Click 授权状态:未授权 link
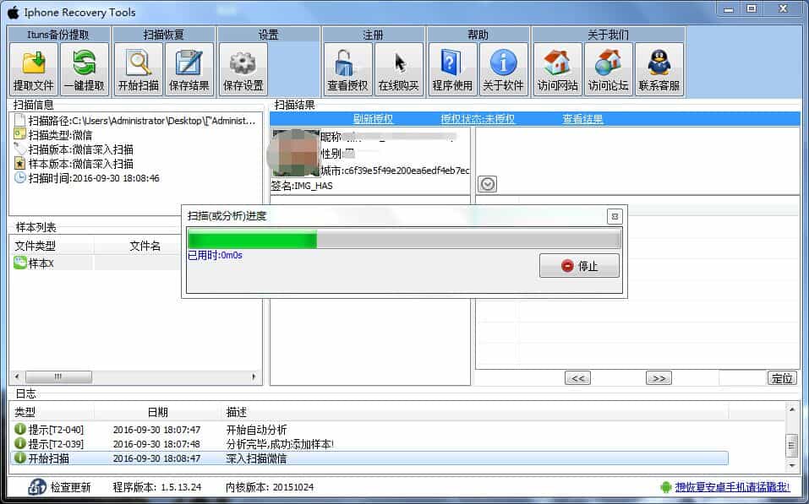The image size is (809, 504). [478, 119]
